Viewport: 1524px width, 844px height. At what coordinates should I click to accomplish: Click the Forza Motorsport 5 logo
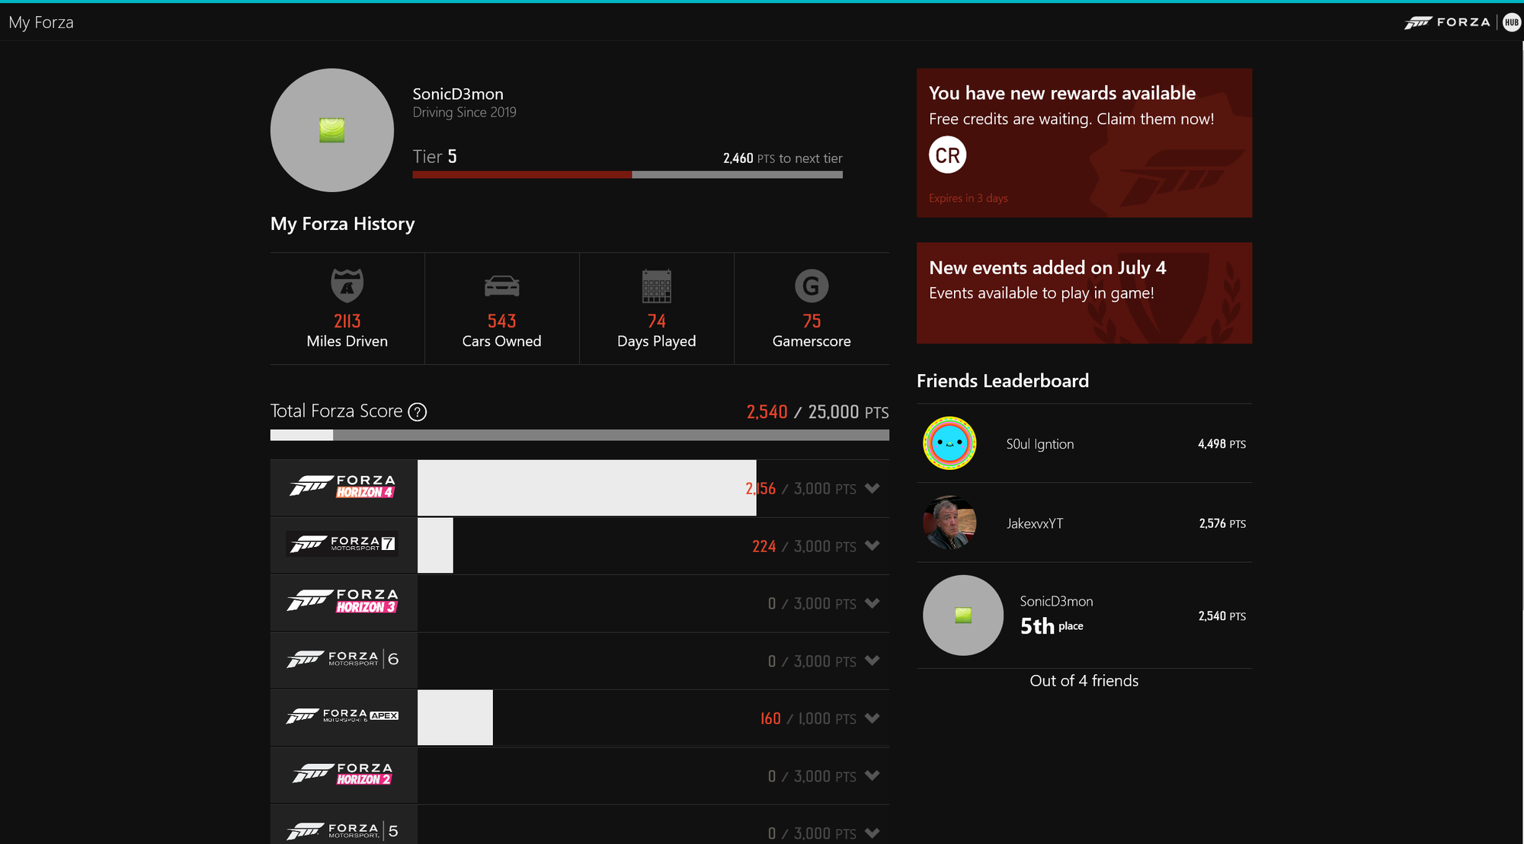point(343,830)
